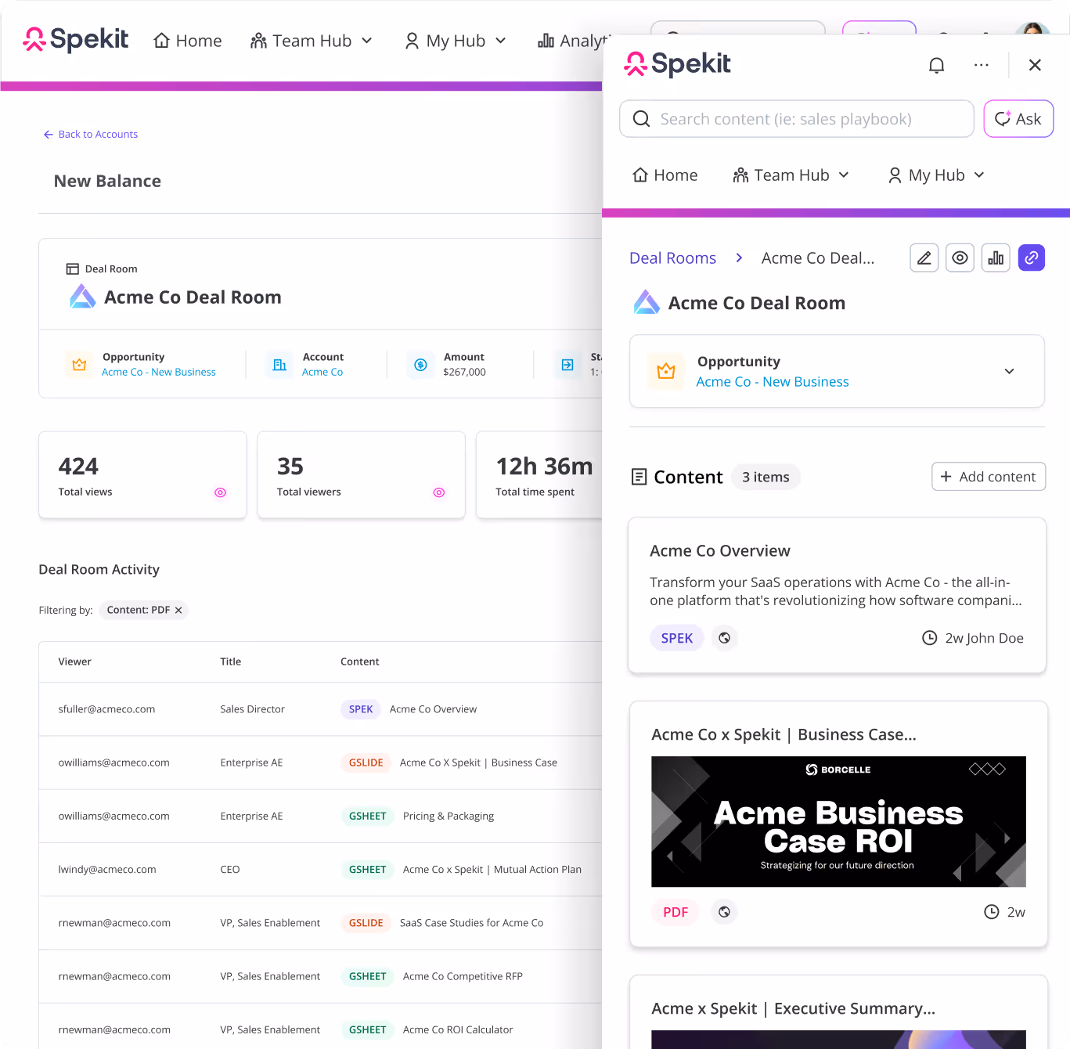Open Team Hub dropdown in main header

coord(311,41)
